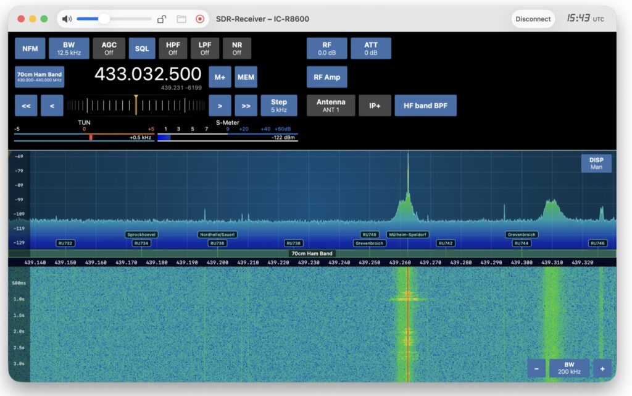The width and height of the screenshot is (632, 396).
Task: Click the TUN offset meter bar
Action: coord(84,138)
